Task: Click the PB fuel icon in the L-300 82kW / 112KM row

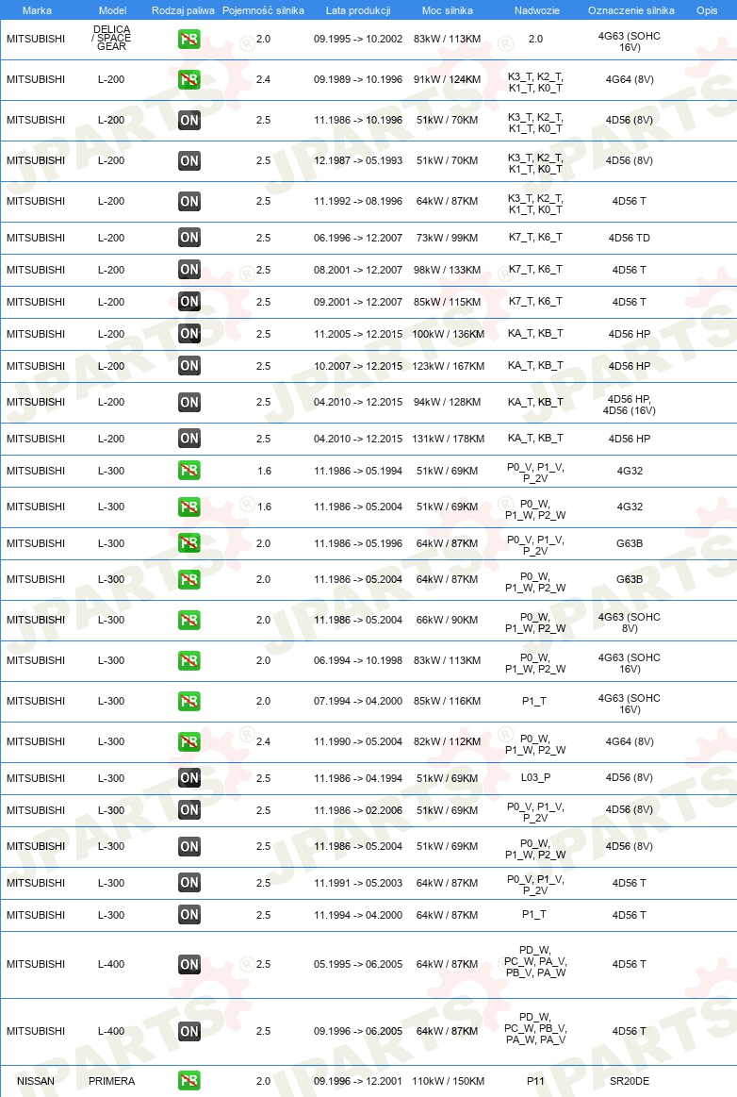Action: 188,741
